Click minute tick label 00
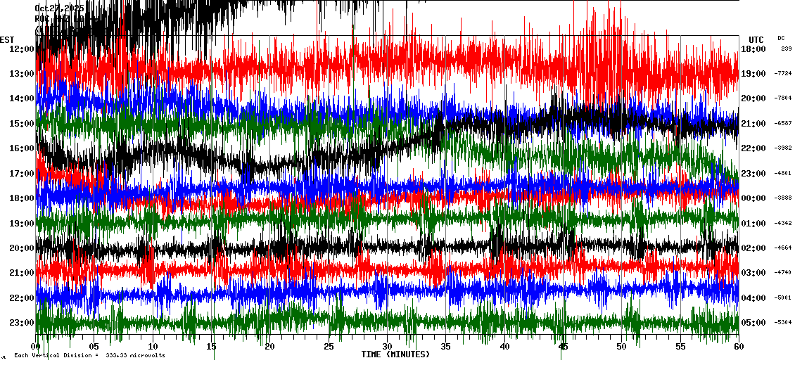 tap(35, 347)
